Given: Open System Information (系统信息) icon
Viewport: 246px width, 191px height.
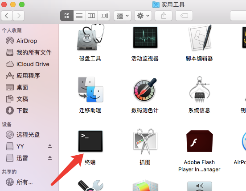Looking at the screenshot, I should (x=200, y=89).
